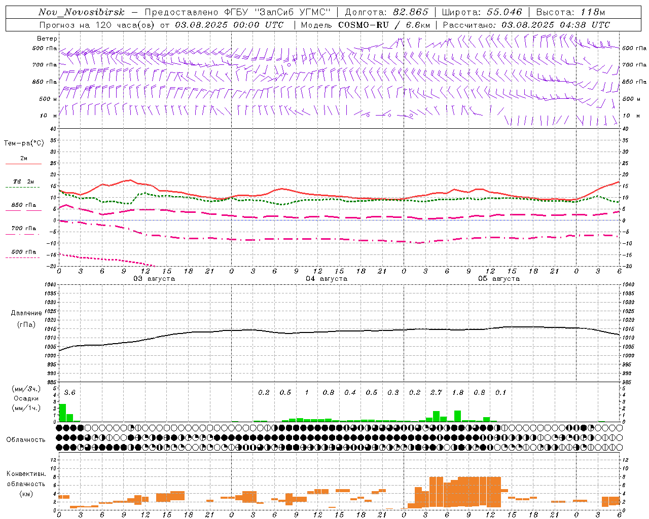Click the 03 августа date label
Image resolution: width=649 pixels, height=519 pixels.
coord(154,279)
